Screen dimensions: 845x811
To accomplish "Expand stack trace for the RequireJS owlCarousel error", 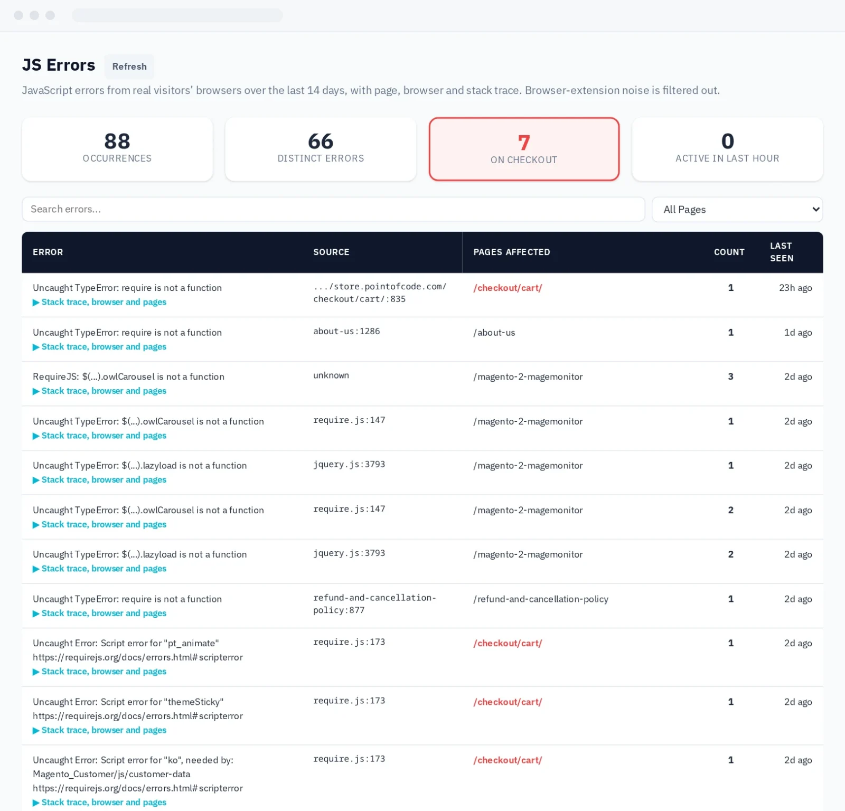I will pos(99,391).
